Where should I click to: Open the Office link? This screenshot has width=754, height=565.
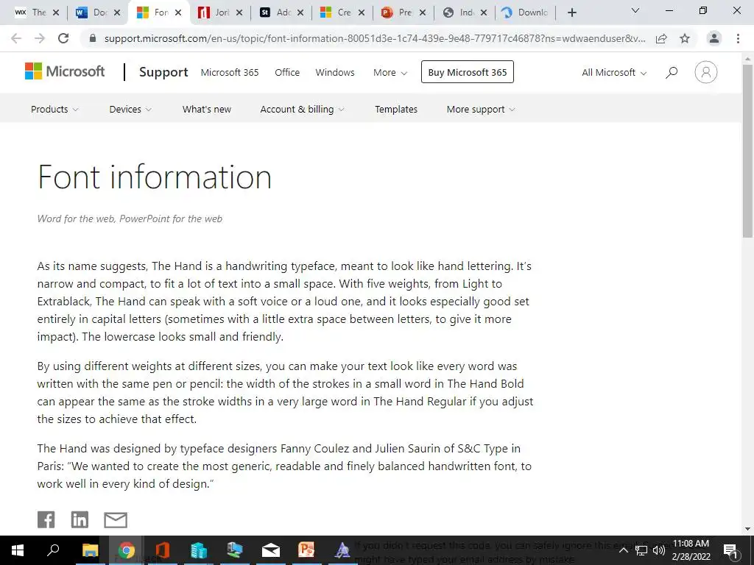(287, 73)
